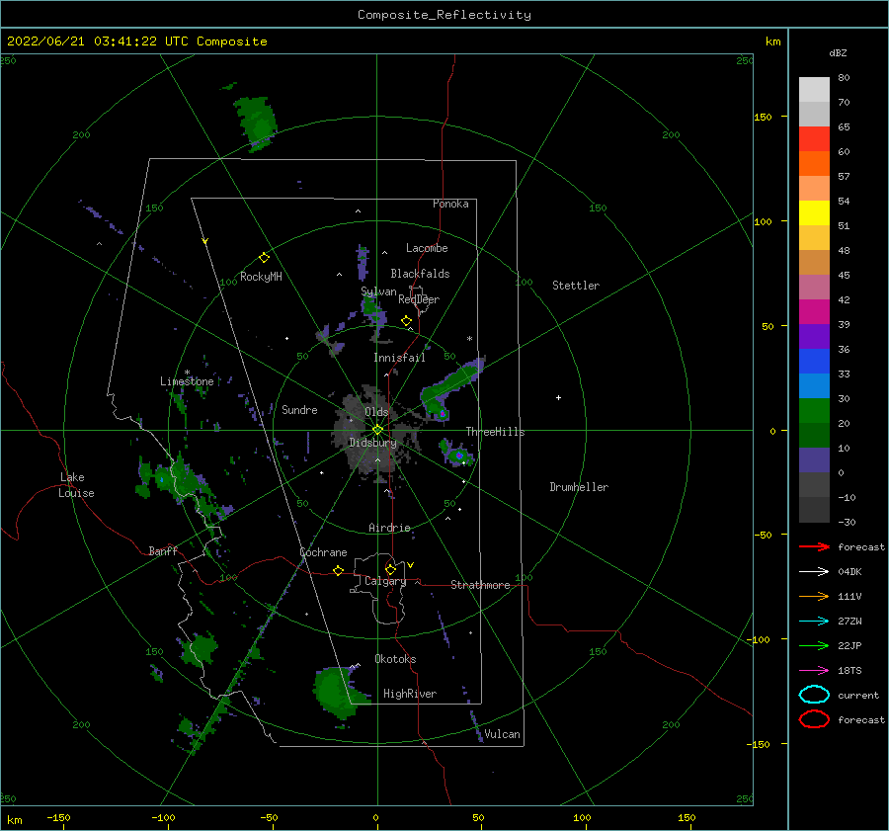
Task: Select the 45 dBZ pink color swatch
Action: point(814,287)
